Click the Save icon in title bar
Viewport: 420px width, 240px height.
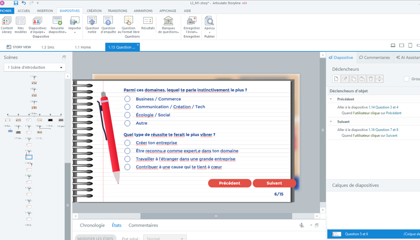(x=16, y=3)
